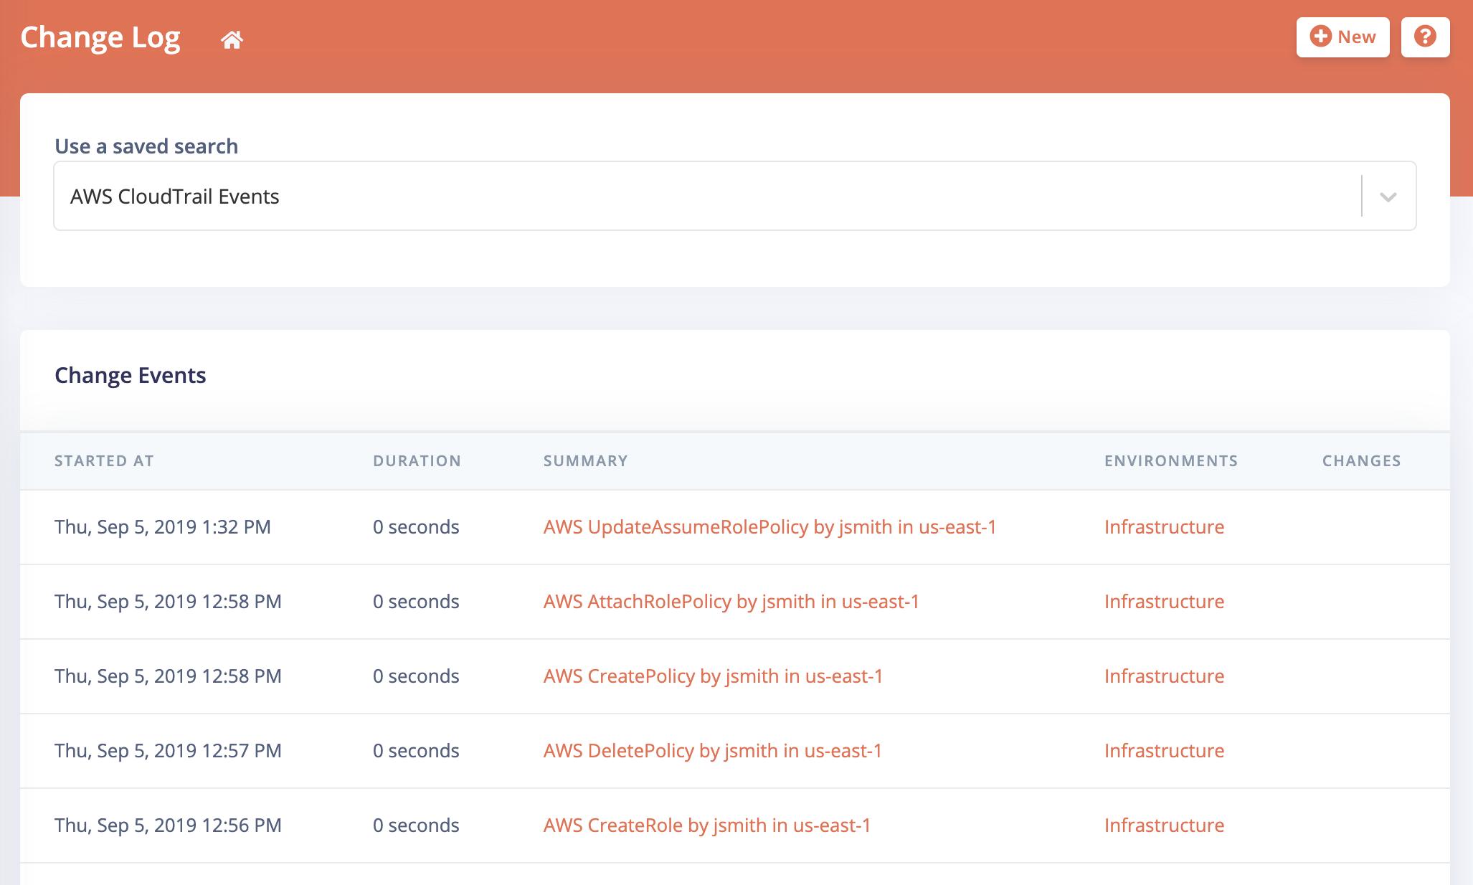The image size is (1473, 885).
Task: Open AWS CreatePolicy by jsmith event
Action: [x=713, y=676]
